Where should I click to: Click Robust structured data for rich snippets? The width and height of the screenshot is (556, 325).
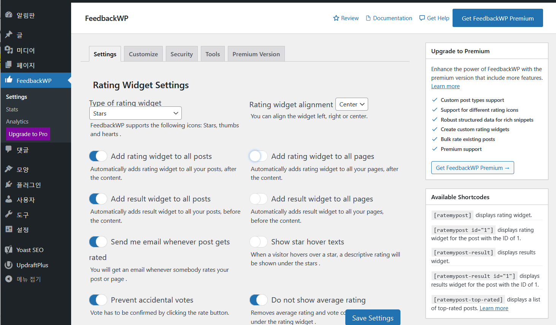pyautogui.click(x=487, y=120)
